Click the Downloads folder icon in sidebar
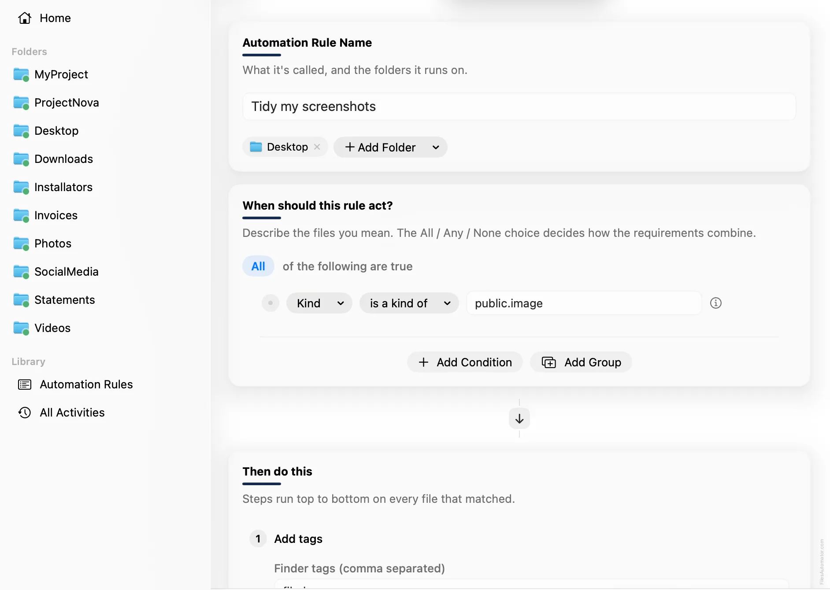This screenshot has width=830, height=590. [x=21, y=159]
